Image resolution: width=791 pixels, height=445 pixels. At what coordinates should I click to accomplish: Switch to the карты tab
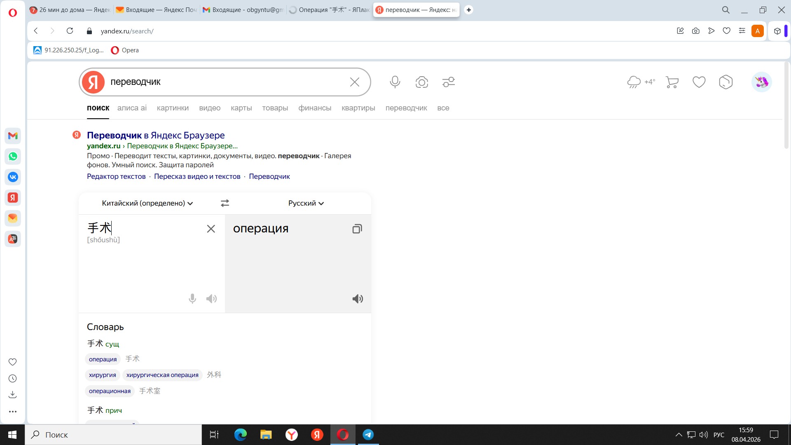241,108
